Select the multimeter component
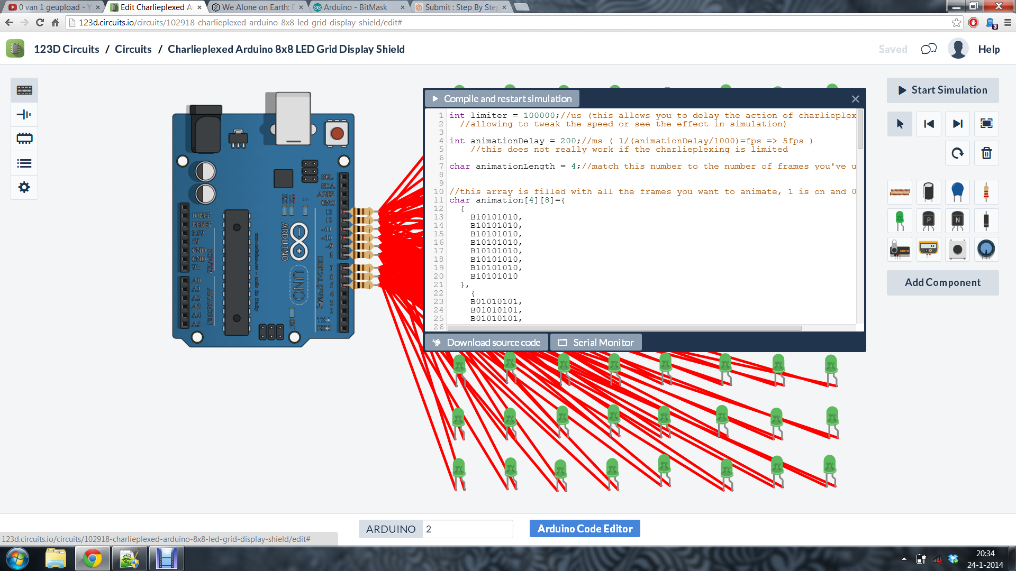 [929, 249]
